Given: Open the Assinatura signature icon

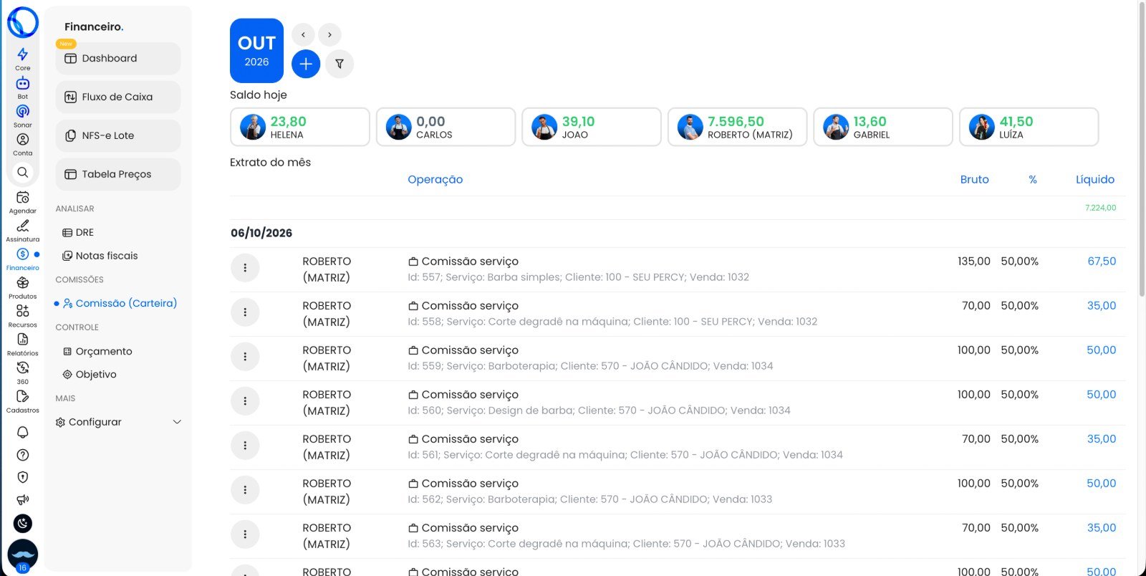Looking at the screenshot, I should (x=23, y=226).
